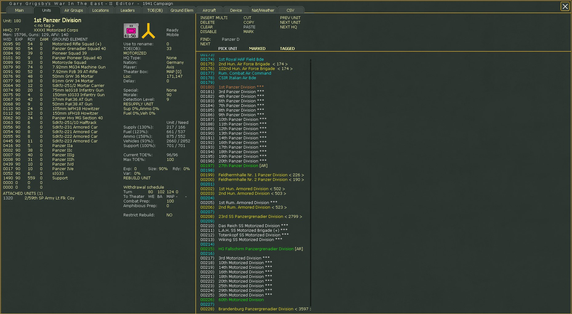
Task: Click the Loc value 171,147
Action: pyautogui.click(x=174, y=76)
